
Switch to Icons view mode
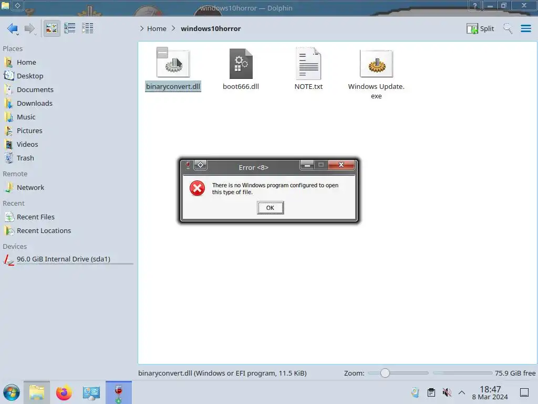(x=51, y=28)
